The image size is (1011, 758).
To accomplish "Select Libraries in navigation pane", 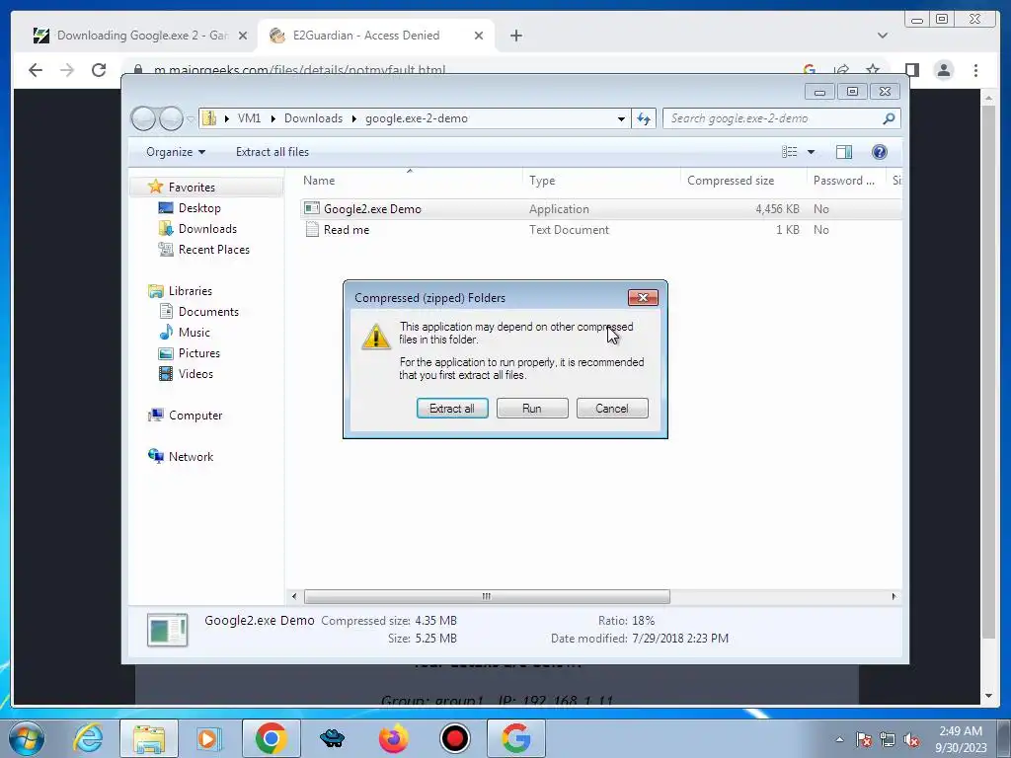I will click(191, 291).
